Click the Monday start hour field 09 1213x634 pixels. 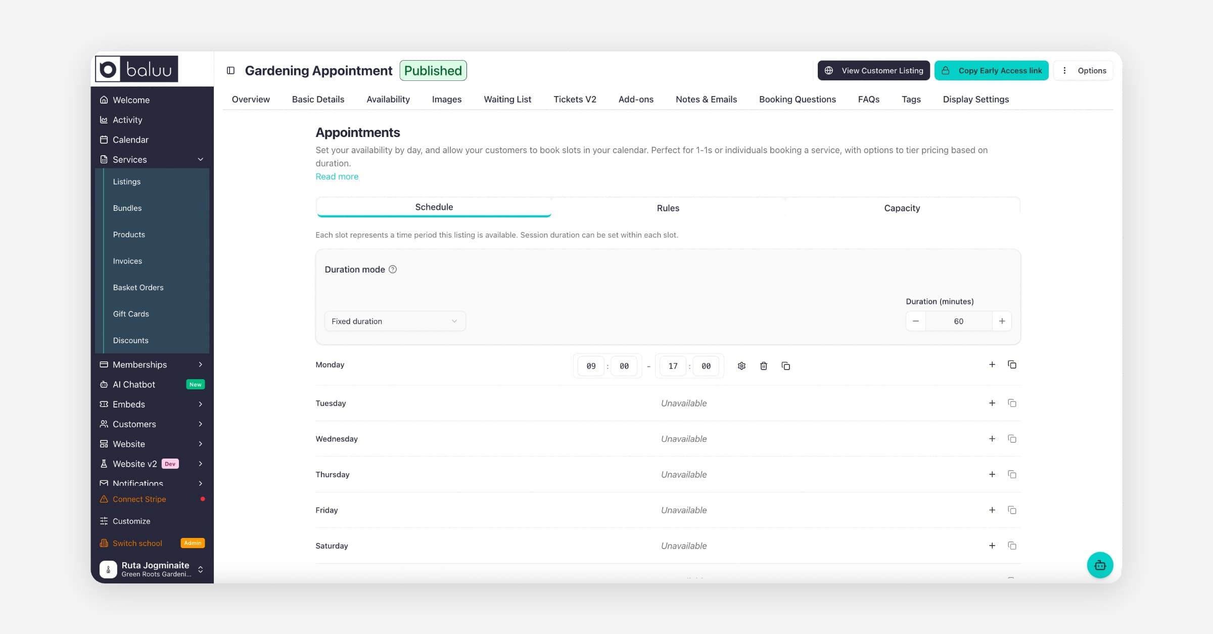click(x=591, y=366)
